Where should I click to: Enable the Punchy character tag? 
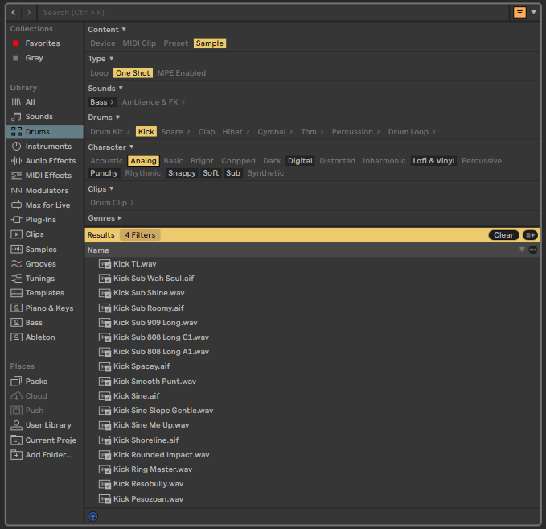tap(104, 173)
